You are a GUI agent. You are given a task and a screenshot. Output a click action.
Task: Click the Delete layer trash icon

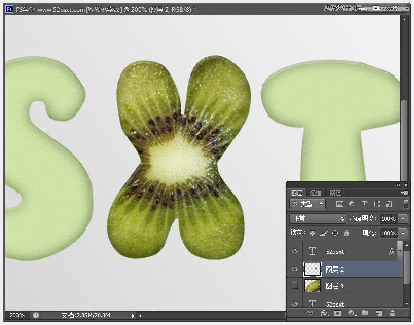tap(392, 313)
